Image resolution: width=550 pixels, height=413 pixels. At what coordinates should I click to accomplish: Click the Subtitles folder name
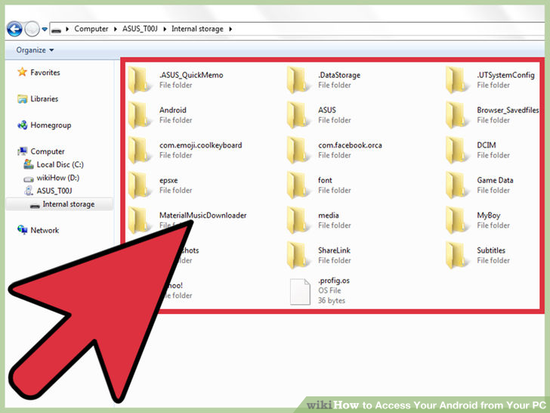pyautogui.click(x=491, y=250)
